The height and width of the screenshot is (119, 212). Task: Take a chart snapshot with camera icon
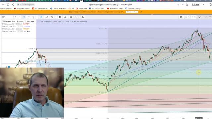point(181,17)
